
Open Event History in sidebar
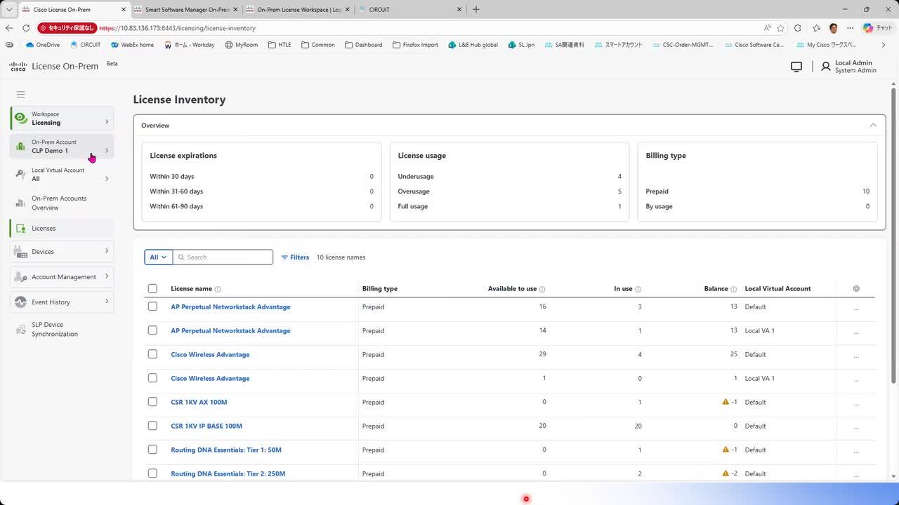(62, 302)
